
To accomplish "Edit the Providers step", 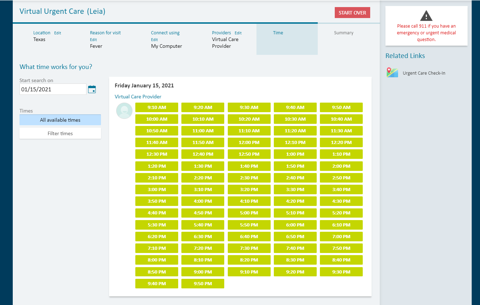I will tap(238, 33).
